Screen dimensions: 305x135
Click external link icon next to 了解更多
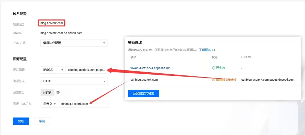[214, 50]
